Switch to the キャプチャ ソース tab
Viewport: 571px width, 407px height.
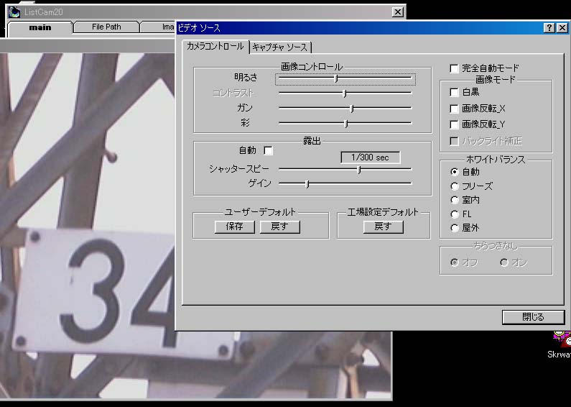[280, 47]
